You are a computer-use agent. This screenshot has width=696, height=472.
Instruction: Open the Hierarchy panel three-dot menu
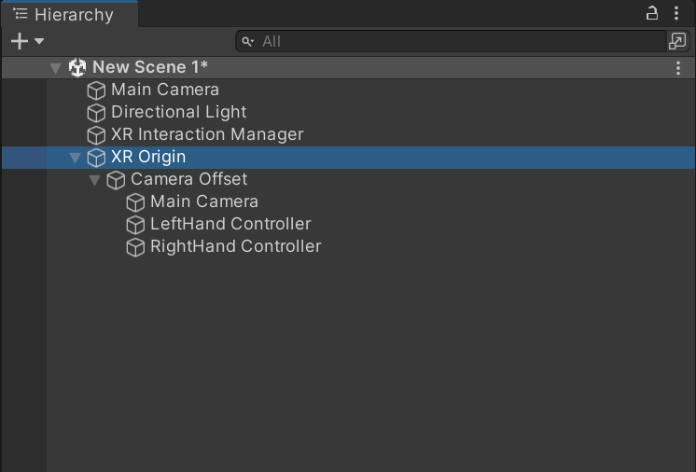[x=676, y=13]
